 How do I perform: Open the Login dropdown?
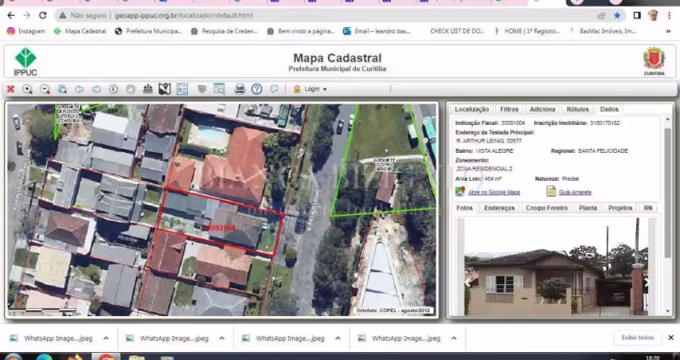click(x=310, y=89)
